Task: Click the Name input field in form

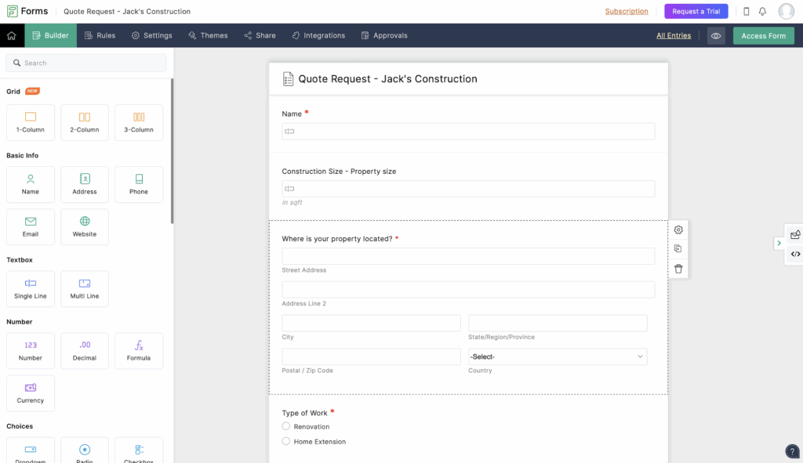Action: coord(468,132)
